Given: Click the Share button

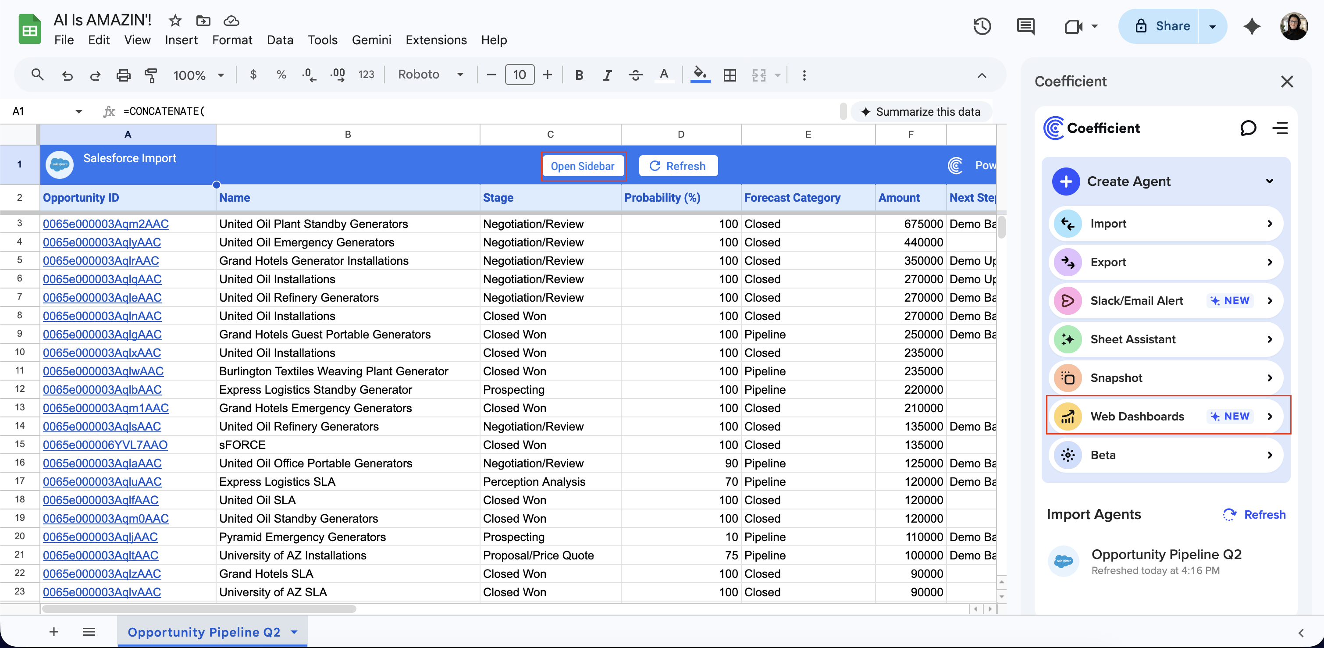Looking at the screenshot, I should (x=1159, y=26).
